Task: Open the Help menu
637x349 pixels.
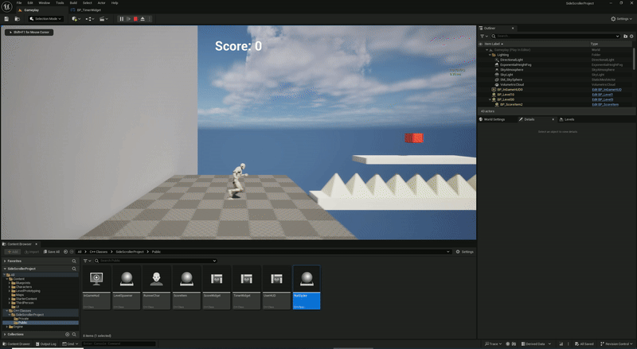Action: (x=115, y=3)
